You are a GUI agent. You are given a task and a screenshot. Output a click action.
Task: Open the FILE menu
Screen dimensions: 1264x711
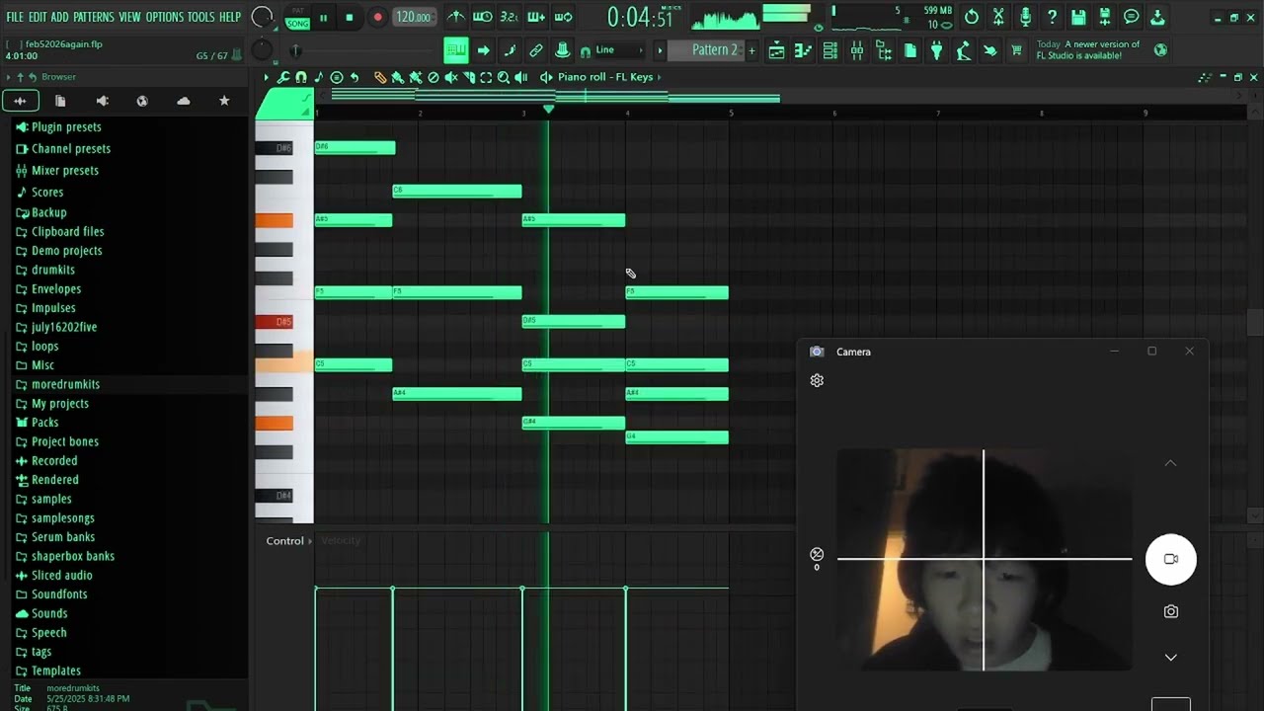tap(15, 17)
